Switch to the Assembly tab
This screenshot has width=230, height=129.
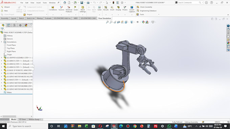(x=5, y=18)
